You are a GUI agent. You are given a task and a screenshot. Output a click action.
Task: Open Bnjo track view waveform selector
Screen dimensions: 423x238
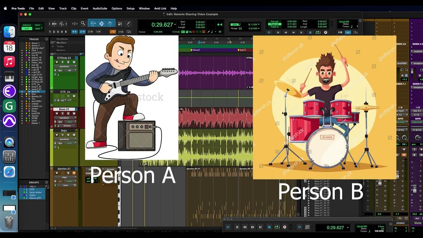pyautogui.click(x=65, y=139)
